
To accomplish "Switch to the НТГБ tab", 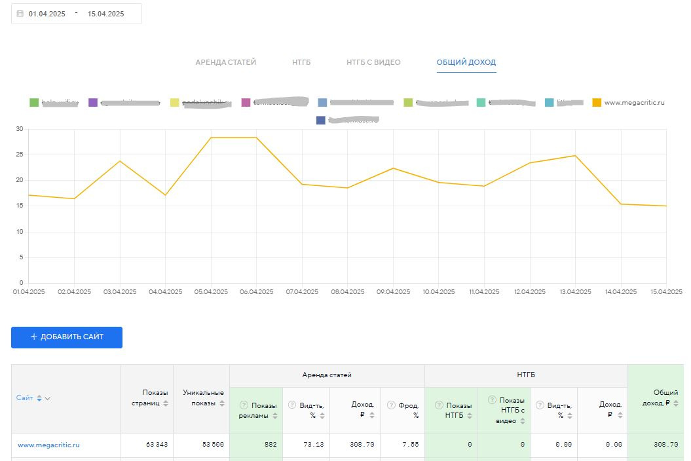I will point(301,62).
